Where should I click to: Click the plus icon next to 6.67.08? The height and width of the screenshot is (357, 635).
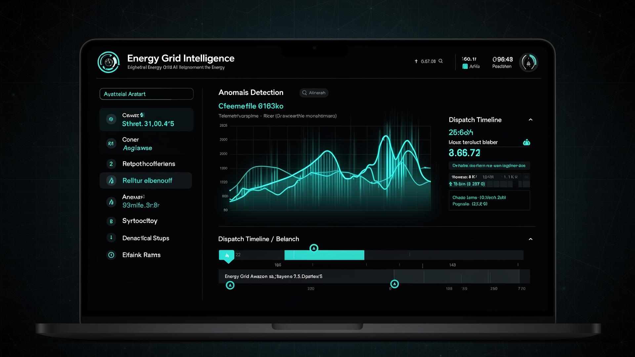tap(416, 61)
